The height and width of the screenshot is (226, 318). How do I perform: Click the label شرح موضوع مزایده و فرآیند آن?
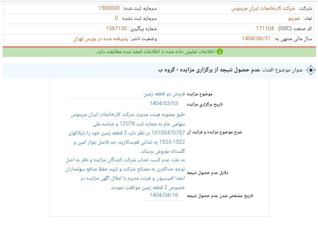point(214,132)
